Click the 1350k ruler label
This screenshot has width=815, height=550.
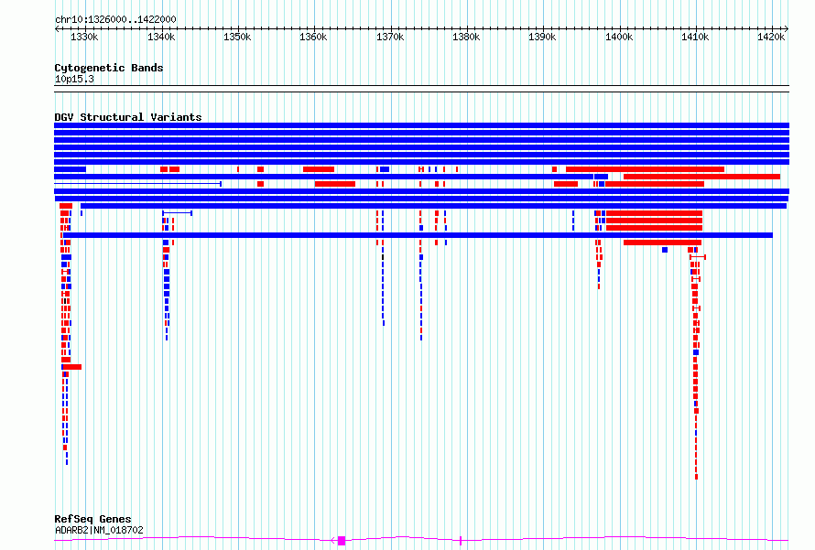[x=237, y=37]
